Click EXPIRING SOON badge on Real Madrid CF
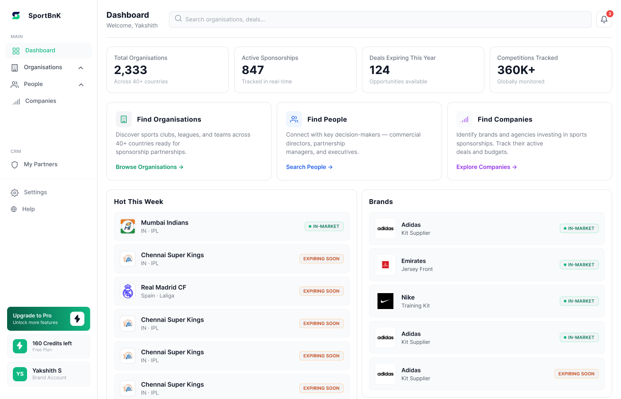The width and height of the screenshot is (621, 399). point(322,291)
